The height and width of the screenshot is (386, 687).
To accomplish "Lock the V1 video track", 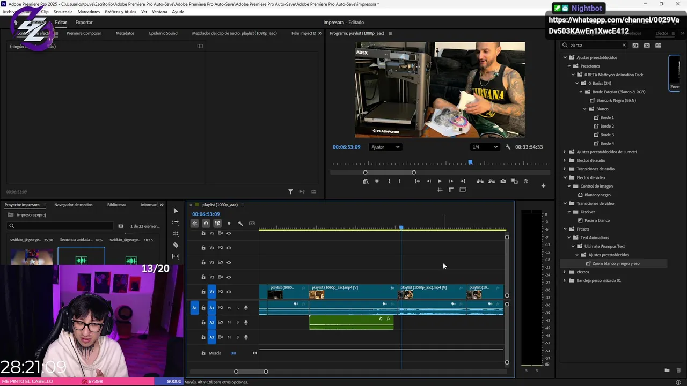I will (x=203, y=292).
